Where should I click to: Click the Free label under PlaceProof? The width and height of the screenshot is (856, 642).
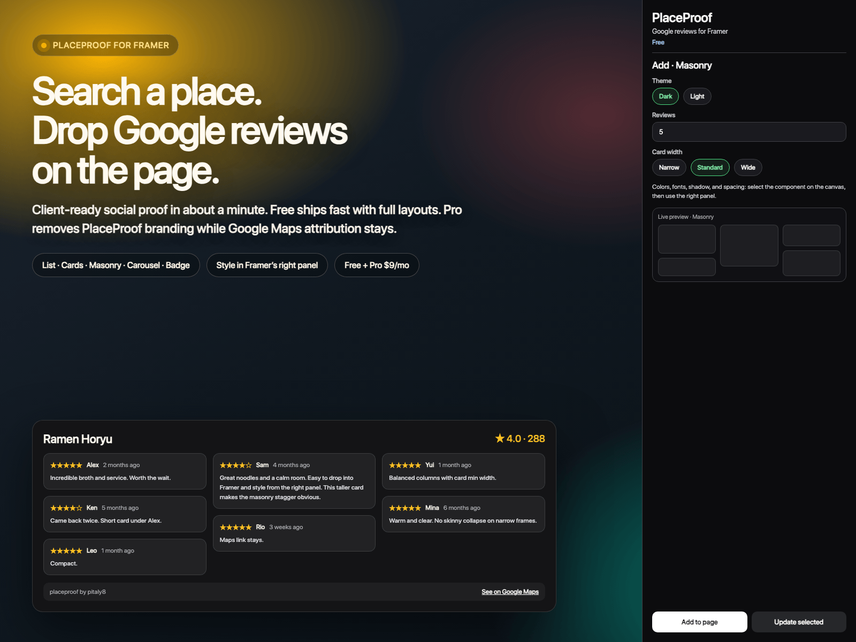click(x=658, y=42)
